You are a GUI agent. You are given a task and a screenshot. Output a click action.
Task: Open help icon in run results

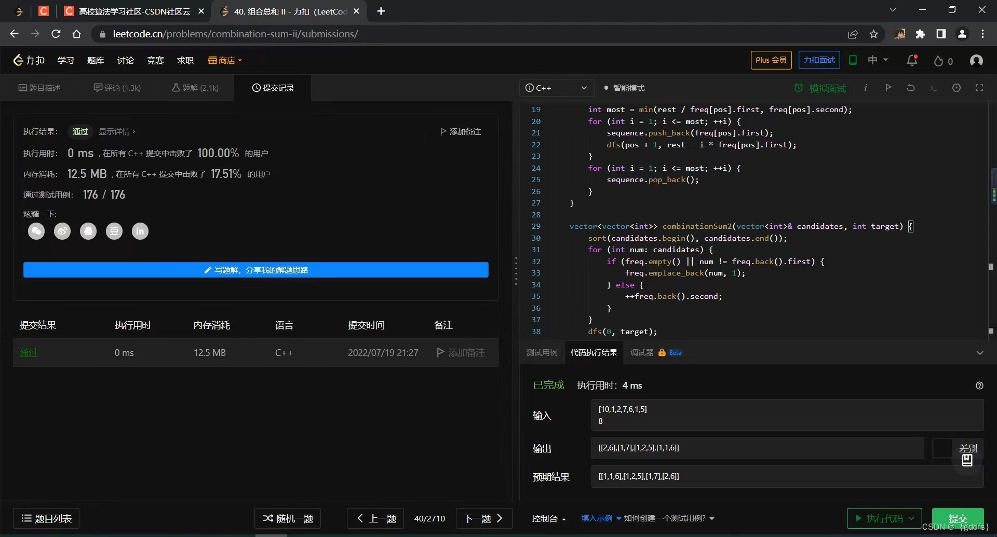click(979, 385)
